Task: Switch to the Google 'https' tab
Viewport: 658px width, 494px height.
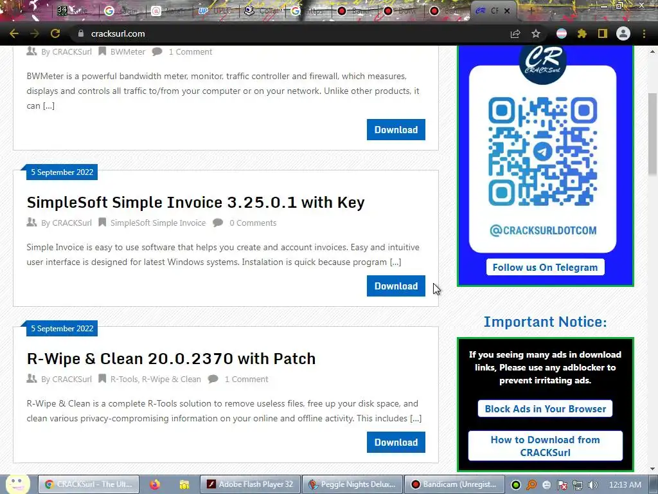Action: 308,11
